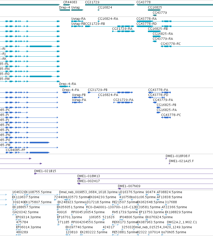This screenshot has height=236, width=213.
Task: Click the EK076924.5prime EST label
Action: [x=159, y=217]
